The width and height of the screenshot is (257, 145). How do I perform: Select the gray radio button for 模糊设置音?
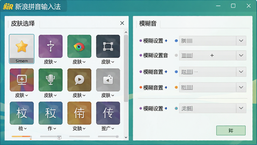176,55
